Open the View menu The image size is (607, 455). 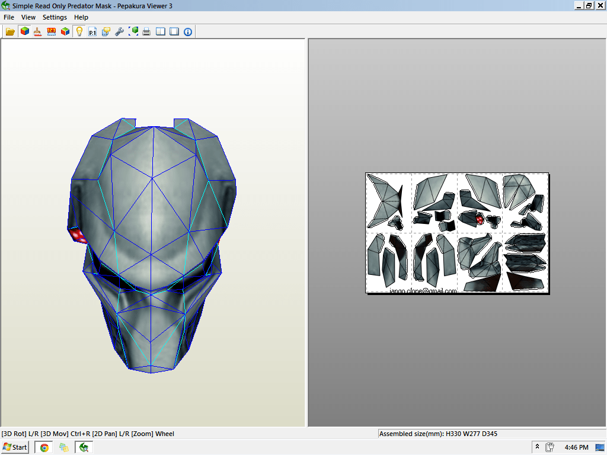28,17
